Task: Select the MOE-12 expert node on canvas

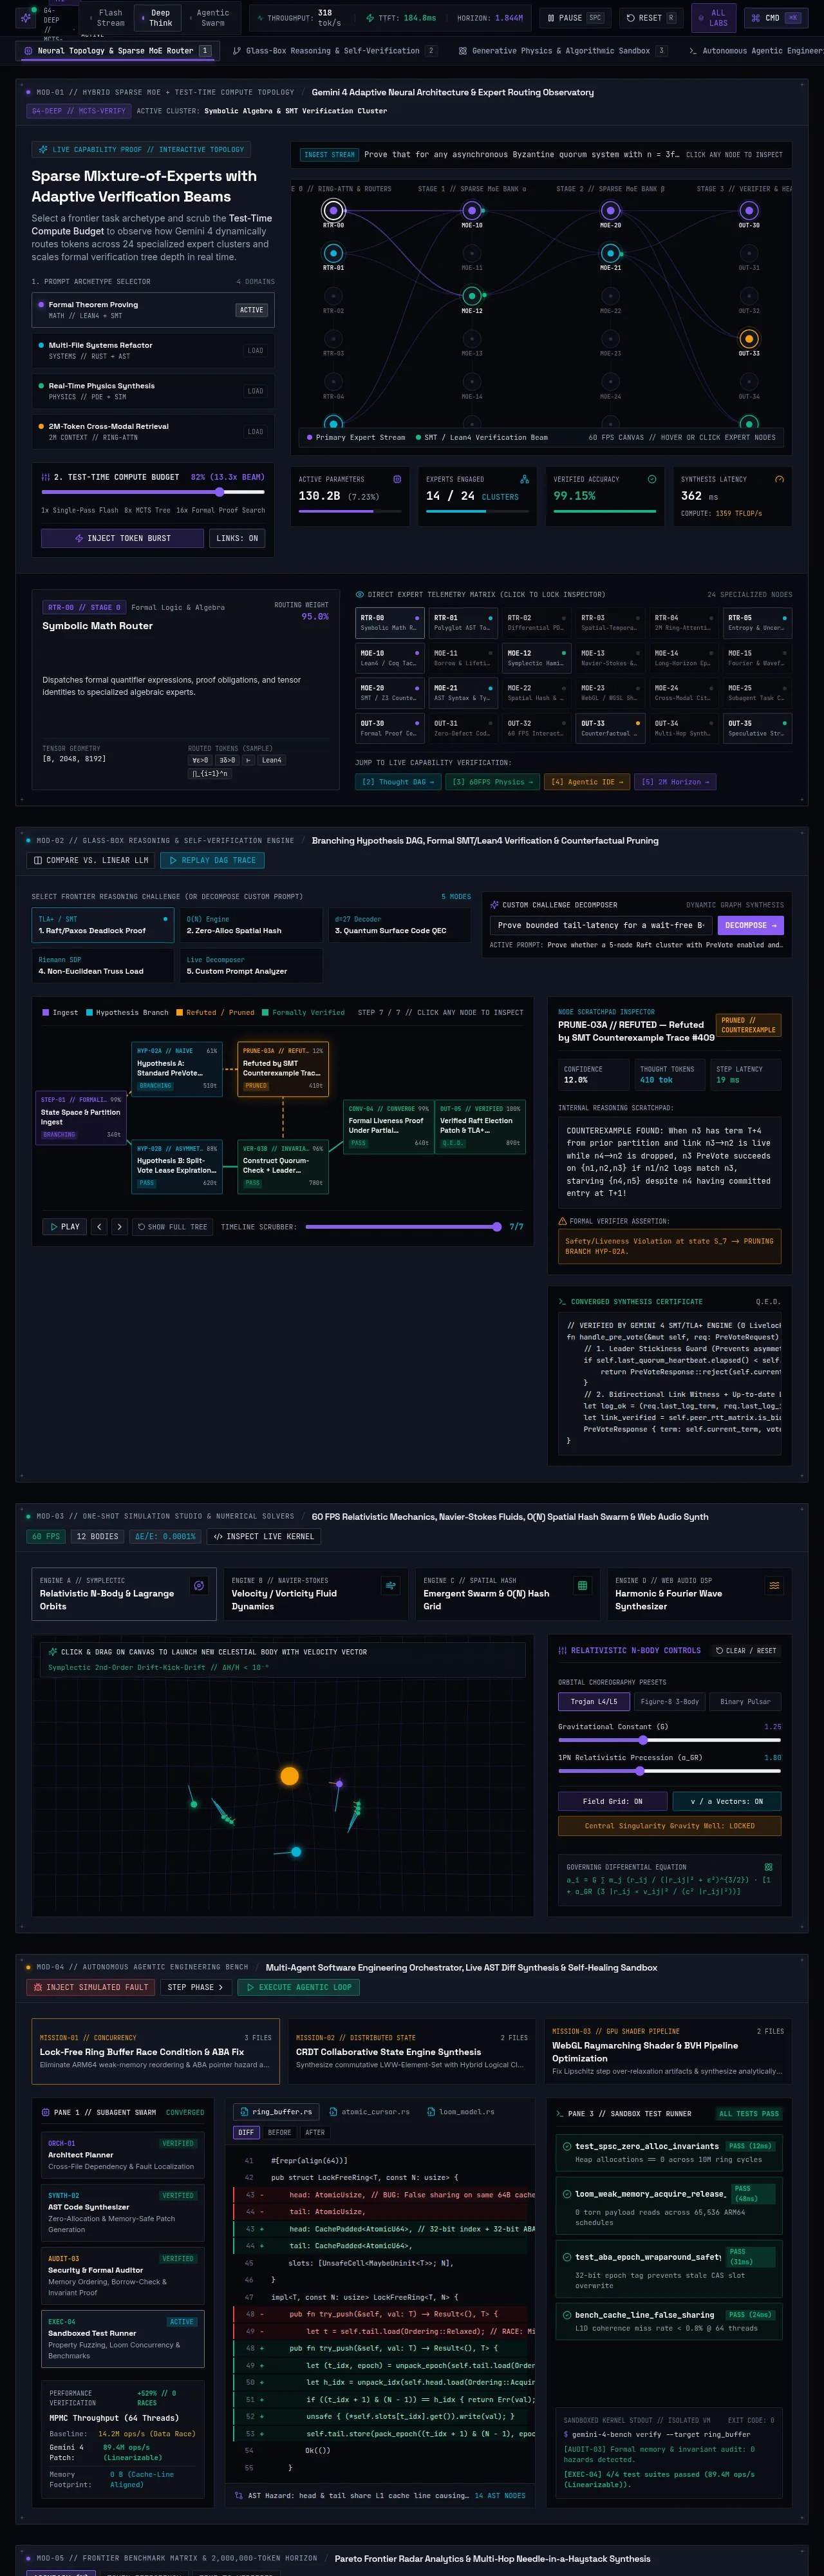Action: point(471,296)
